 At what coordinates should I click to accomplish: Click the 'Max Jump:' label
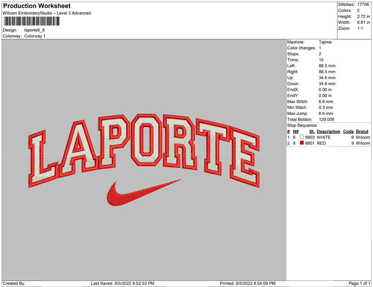coord(297,113)
